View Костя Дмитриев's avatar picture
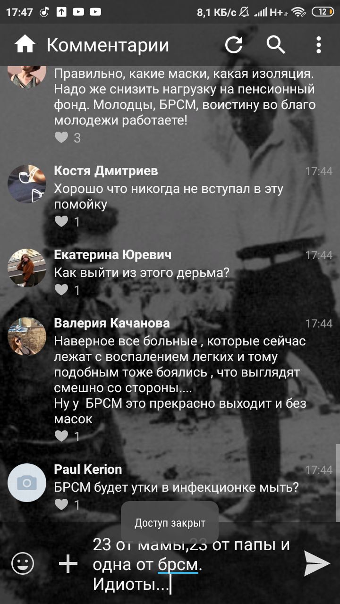The height and width of the screenshot is (604, 340). [x=27, y=184]
